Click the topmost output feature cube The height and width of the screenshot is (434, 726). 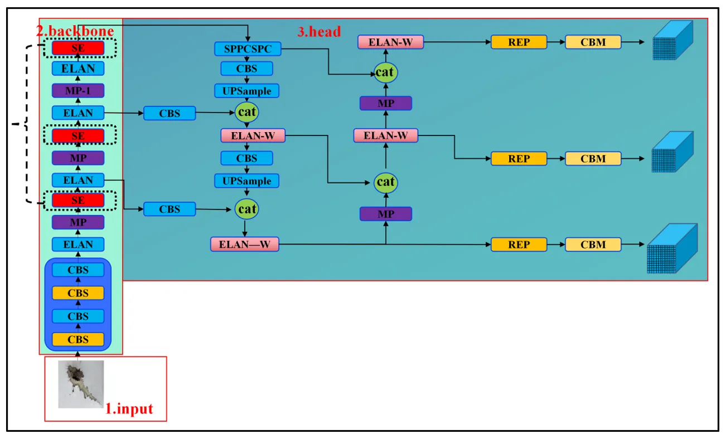pyautogui.click(x=672, y=41)
